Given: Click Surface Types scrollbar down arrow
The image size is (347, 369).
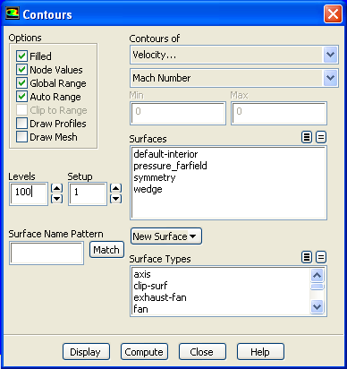Looking at the screenshot, I should pyautogui.click(x=317, y=306).
